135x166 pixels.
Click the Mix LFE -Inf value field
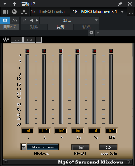(x=80, y=147)
